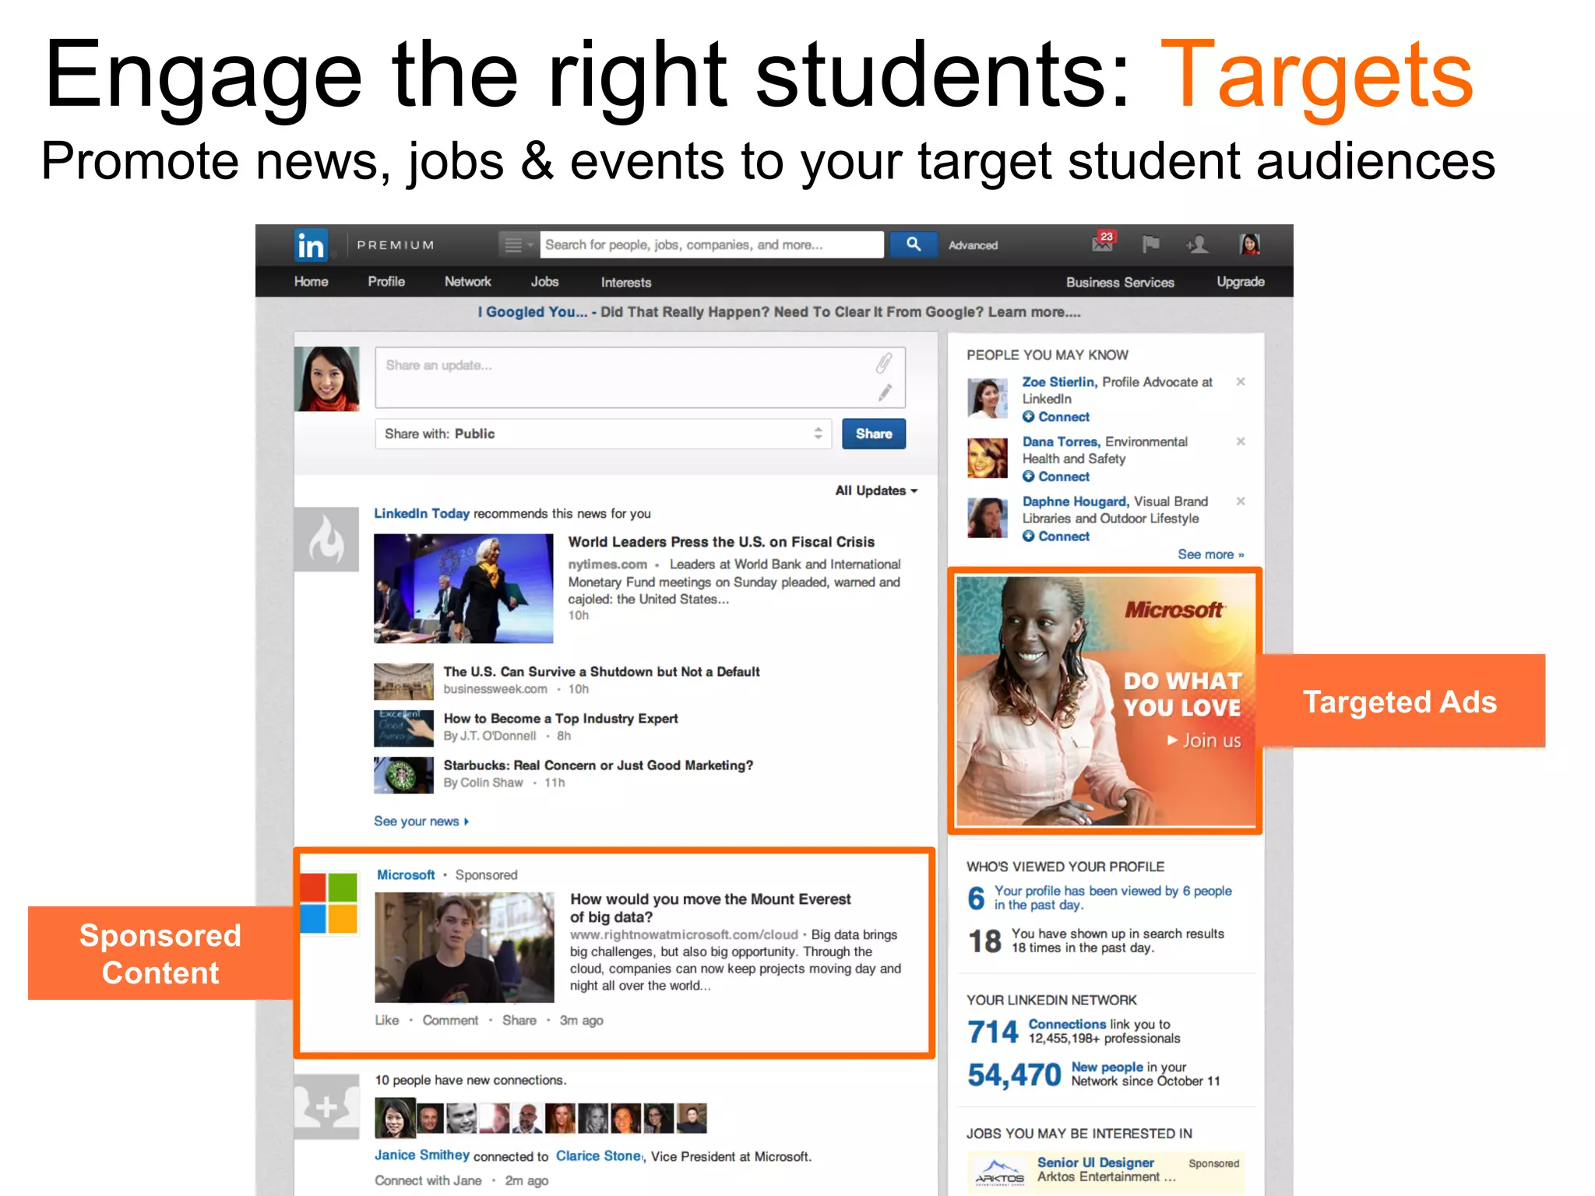Open the LinkedIn Today link
Viewport: 1595px width, 1196px height.
(x=421, y=514)
